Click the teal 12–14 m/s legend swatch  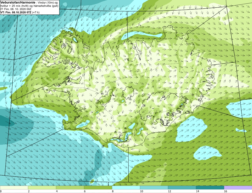pos(182,187)
